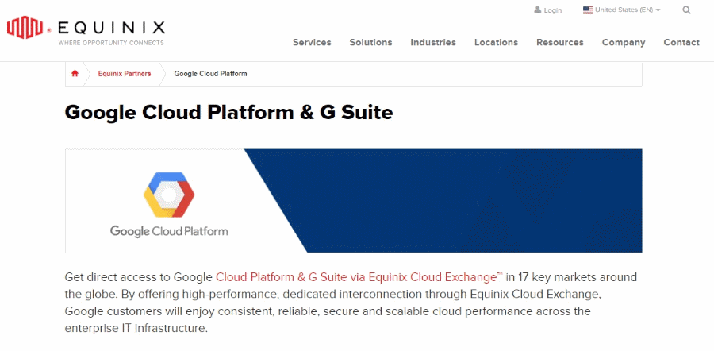The width and height of the screenshot is (714, 351).
Task: Click the United States flag icon
Action: (588, 10)
